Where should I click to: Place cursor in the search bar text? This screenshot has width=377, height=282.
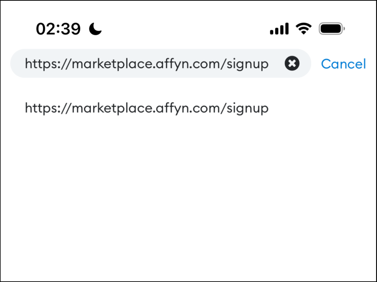[x=147, y=64]
